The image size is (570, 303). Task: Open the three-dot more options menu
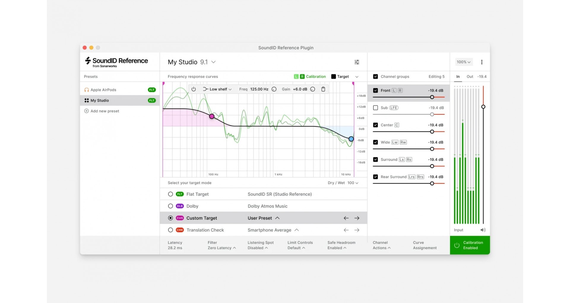click(482, 62)
